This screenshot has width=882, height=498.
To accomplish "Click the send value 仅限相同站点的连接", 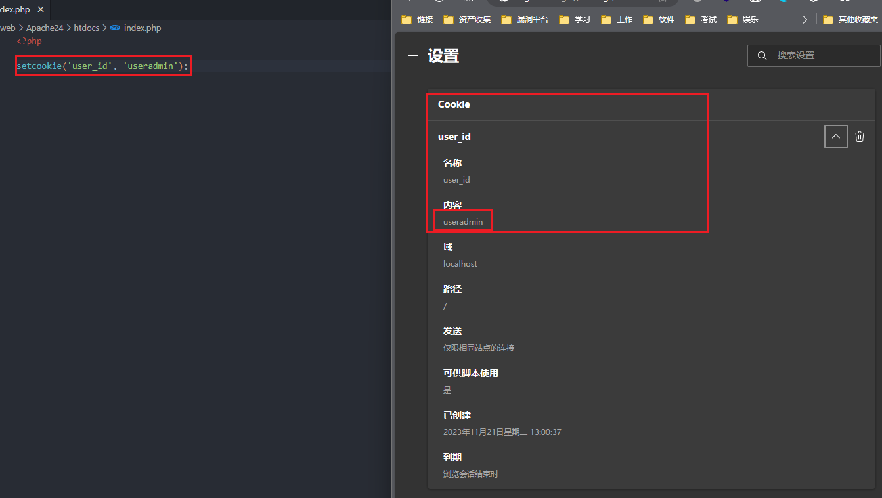I will (x=479, y=348).
